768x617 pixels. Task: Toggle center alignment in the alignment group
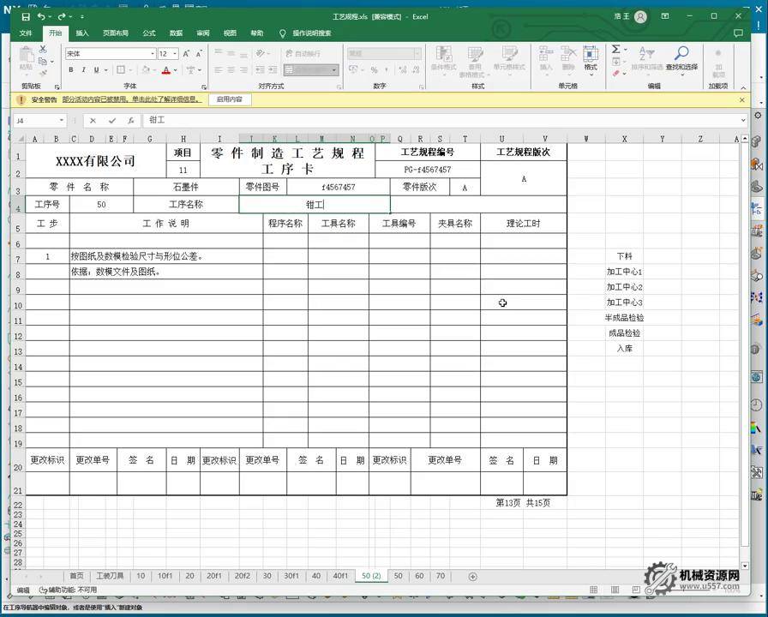pyautogui.click(x=228, y=69)
